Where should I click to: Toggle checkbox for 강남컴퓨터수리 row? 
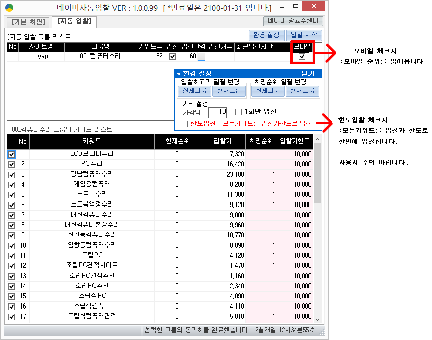point(11,175)
